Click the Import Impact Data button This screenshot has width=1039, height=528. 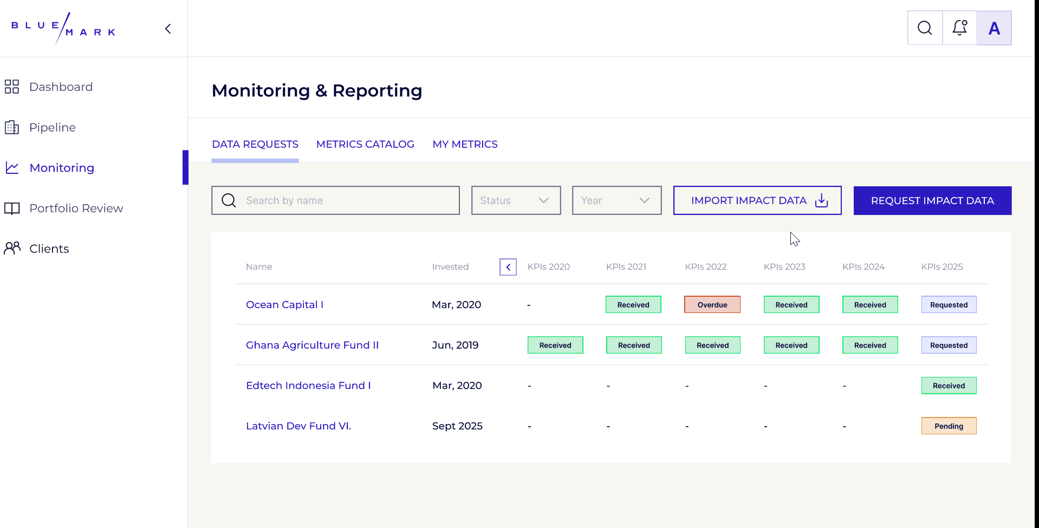coord(757,200)
